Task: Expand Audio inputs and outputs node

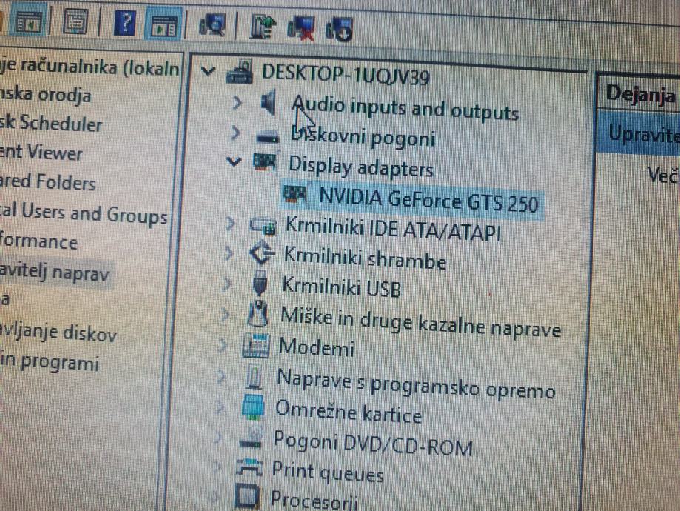Action: (x=237, y=104)
